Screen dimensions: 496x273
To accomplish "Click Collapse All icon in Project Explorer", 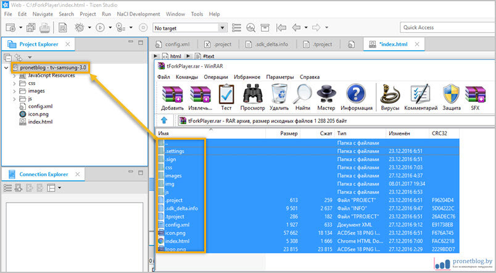I will [x=7, y=57].
